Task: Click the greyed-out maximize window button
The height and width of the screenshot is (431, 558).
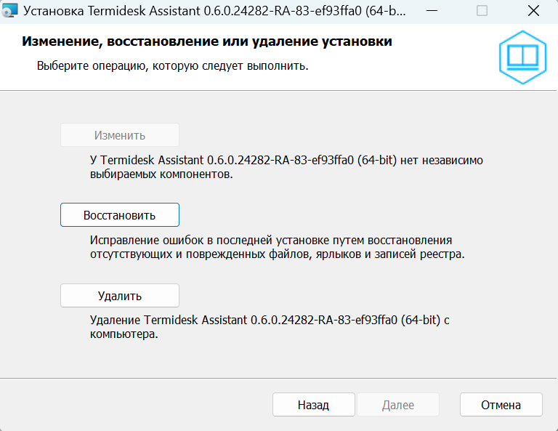Action: pos(482,12)
